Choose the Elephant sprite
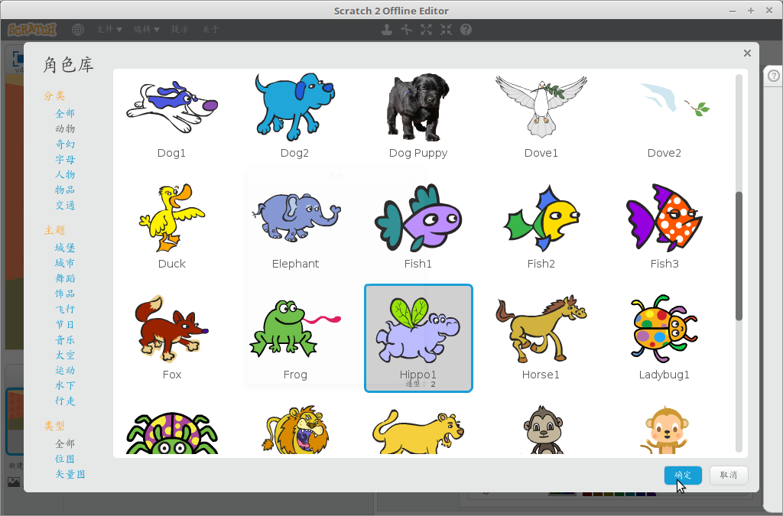 [294, 227]
